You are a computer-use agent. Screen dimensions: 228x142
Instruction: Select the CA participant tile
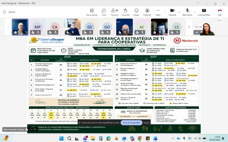[55, 27]
